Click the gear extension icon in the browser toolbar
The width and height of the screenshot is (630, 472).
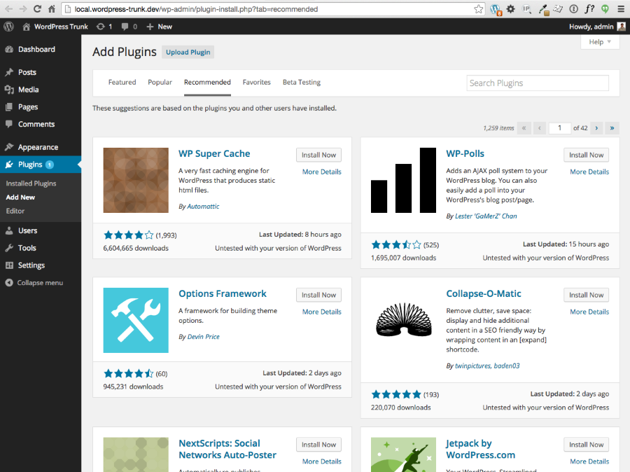click(511, 9)
